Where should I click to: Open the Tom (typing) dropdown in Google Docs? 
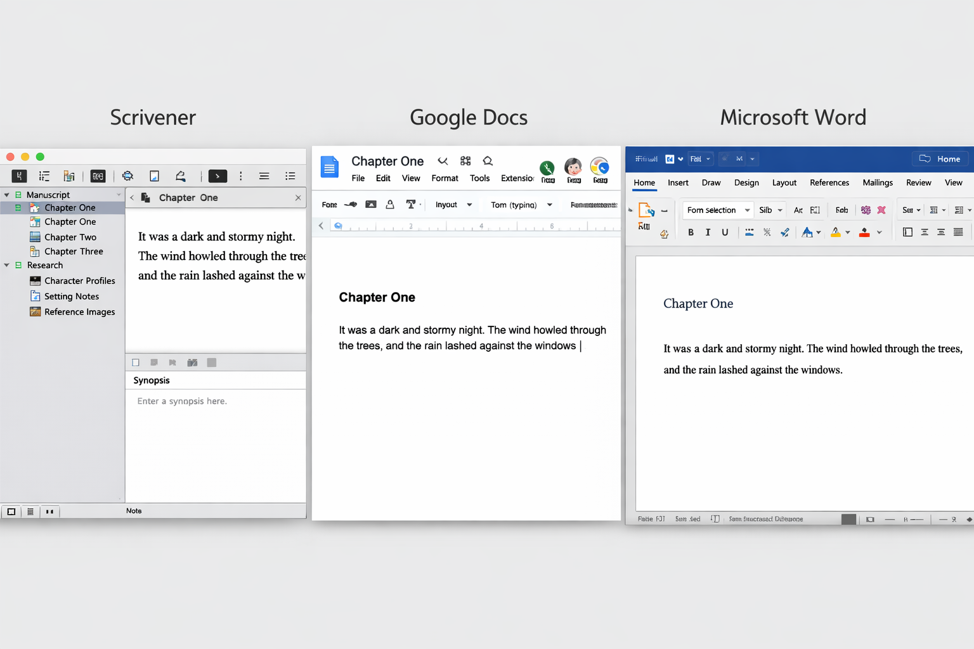point(521,205)
